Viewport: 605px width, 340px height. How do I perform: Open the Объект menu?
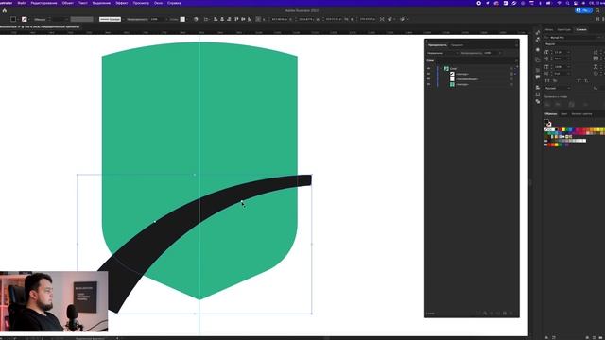pyautogui.click(x=68, y=3)
